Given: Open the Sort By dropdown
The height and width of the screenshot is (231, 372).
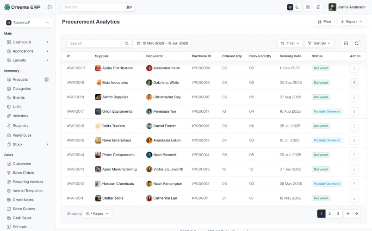Looking at the screenshot, I should point(319,43).
